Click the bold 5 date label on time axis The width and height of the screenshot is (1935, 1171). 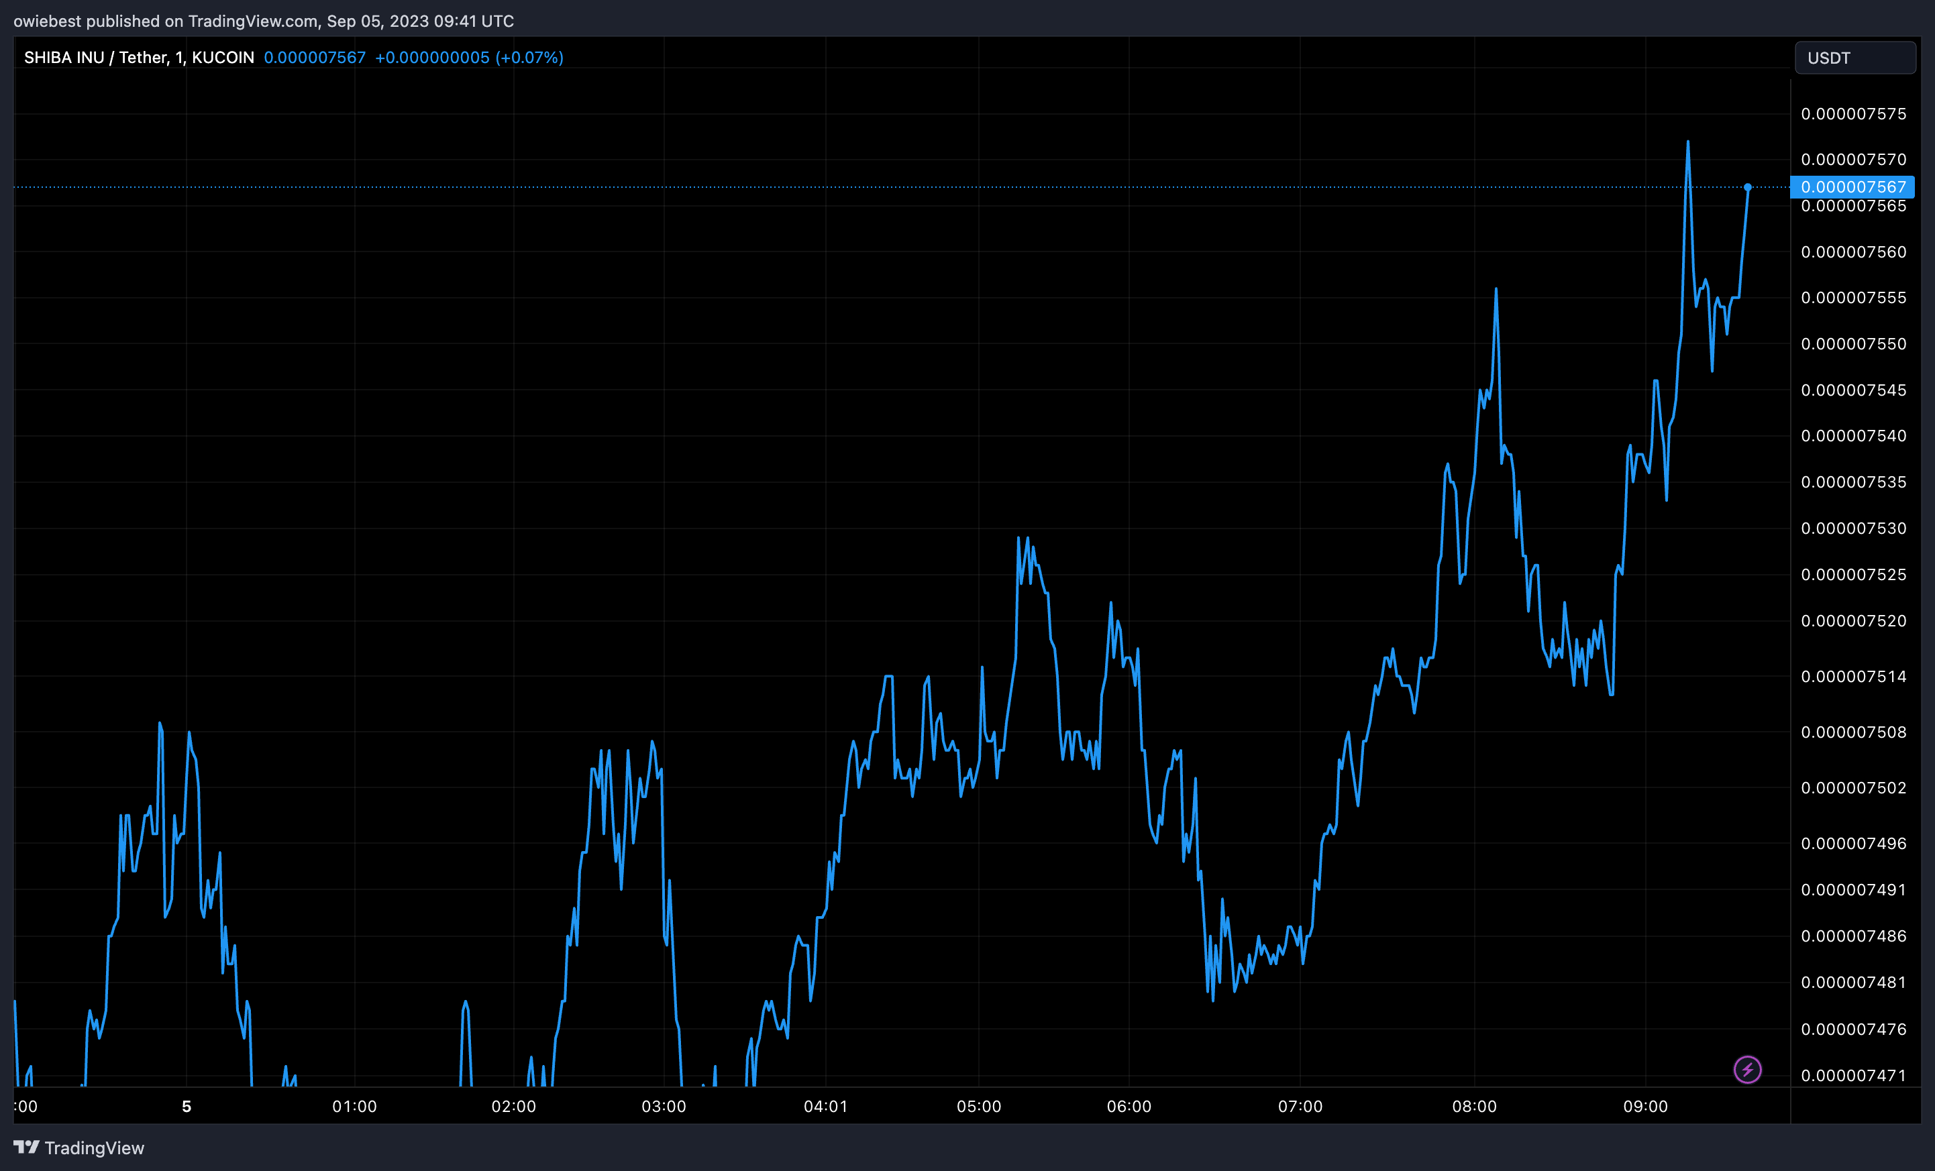pyautogui.click(x=186, y=1107)
